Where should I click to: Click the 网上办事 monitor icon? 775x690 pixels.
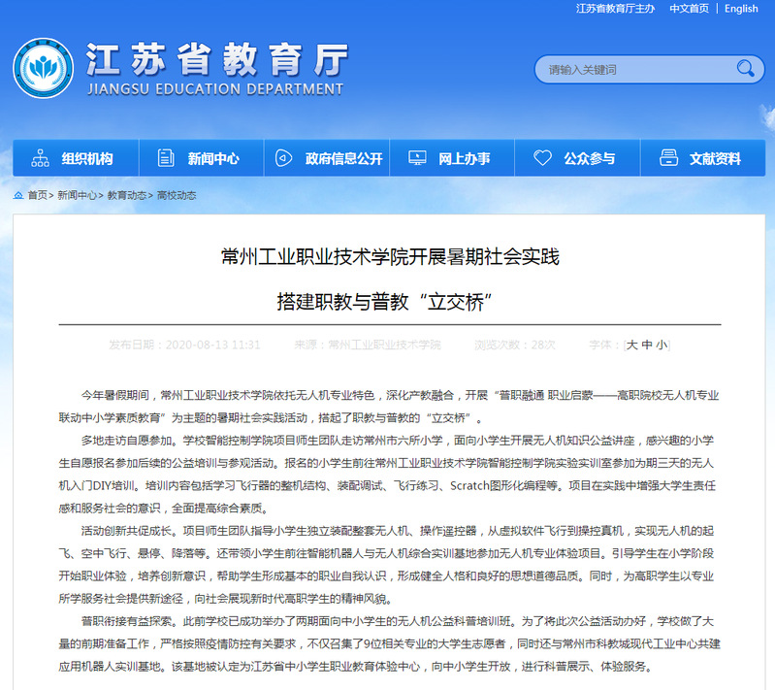pos(417,158)
